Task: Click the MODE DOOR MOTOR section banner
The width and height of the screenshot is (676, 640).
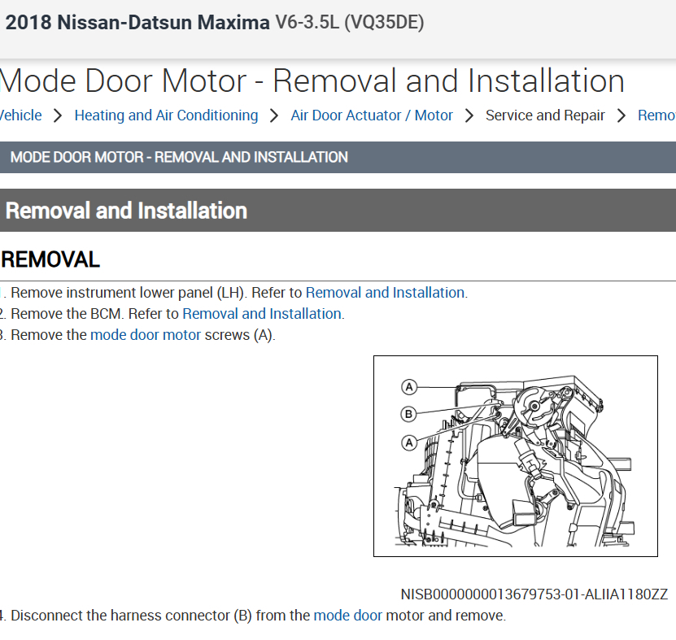Action: (338, 157)
